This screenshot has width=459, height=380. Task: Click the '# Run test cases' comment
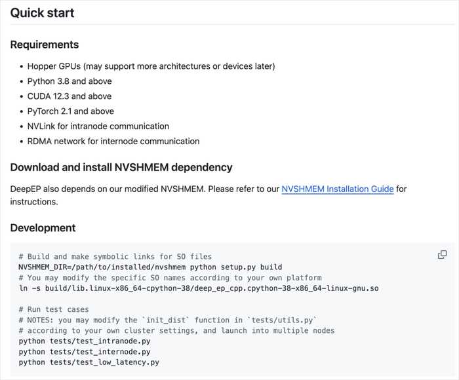pyautogui.click(x=54, y=309)
